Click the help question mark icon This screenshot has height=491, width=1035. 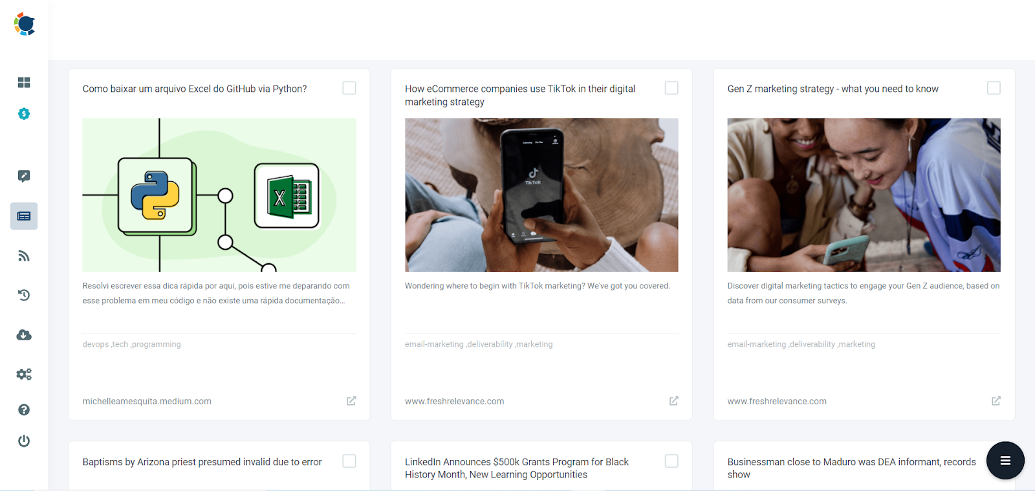point(24,409)
